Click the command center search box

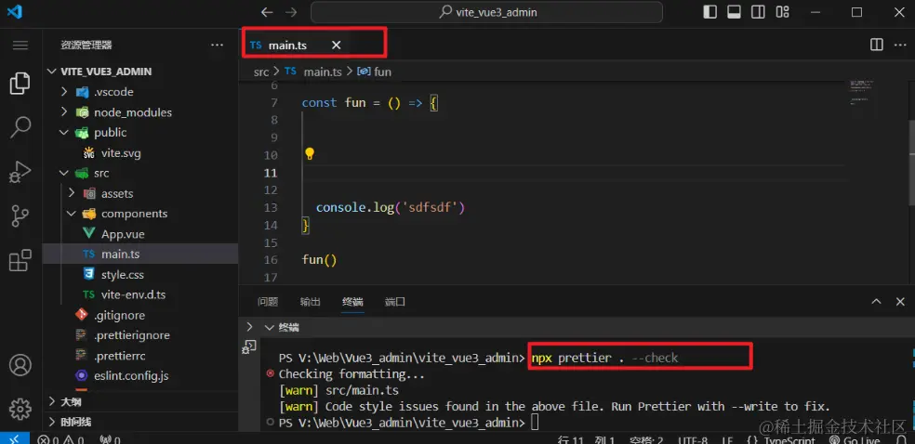coord(486,12)
